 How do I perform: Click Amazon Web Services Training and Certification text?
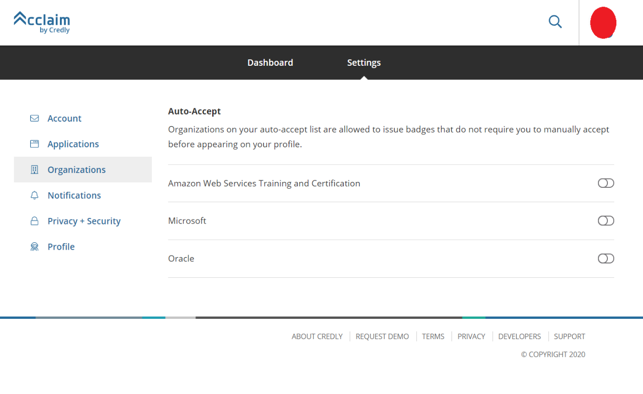[x=264, y=183]
